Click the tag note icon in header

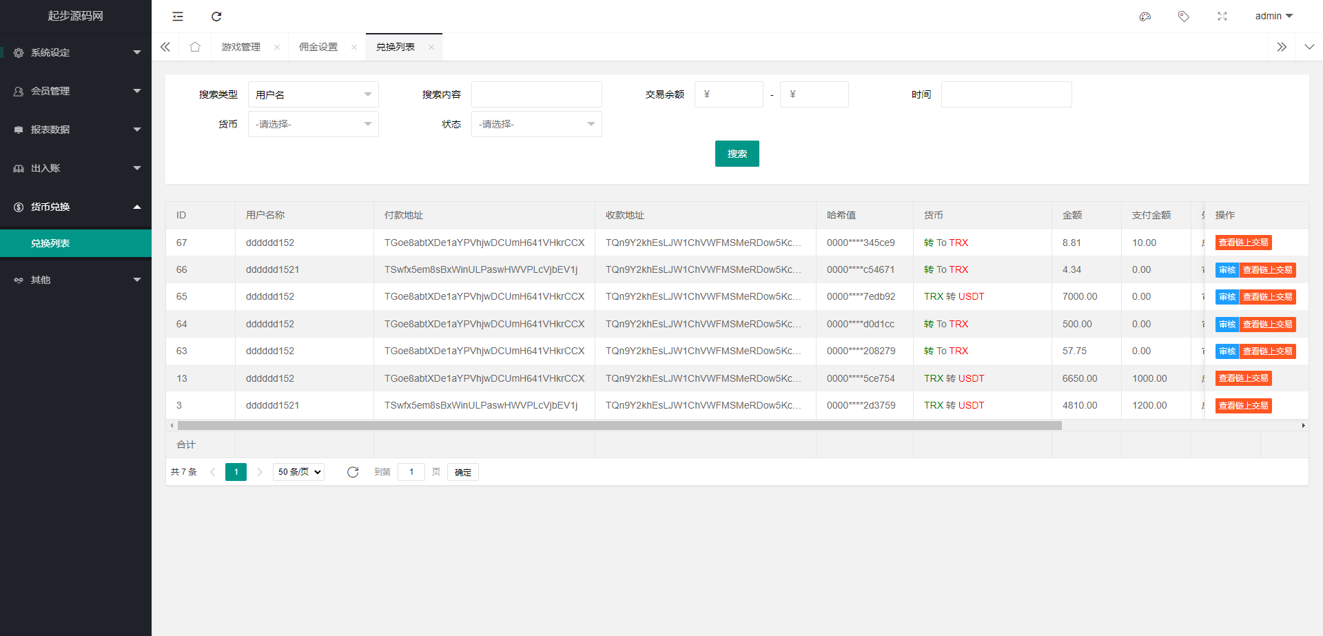1183,17
